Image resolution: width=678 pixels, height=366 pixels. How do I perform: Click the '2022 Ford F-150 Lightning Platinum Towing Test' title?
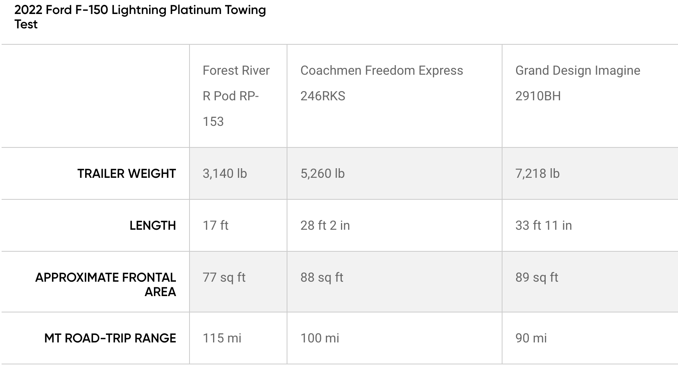pos(140,17)
